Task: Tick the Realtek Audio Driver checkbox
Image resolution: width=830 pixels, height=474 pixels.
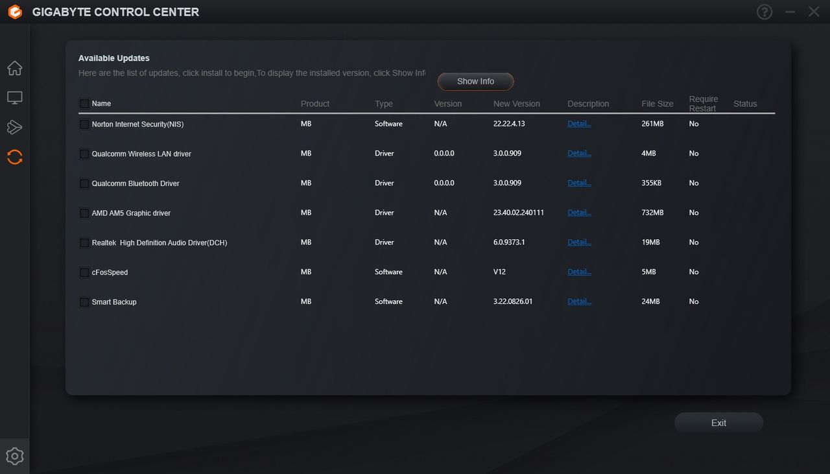Action: 84,243
